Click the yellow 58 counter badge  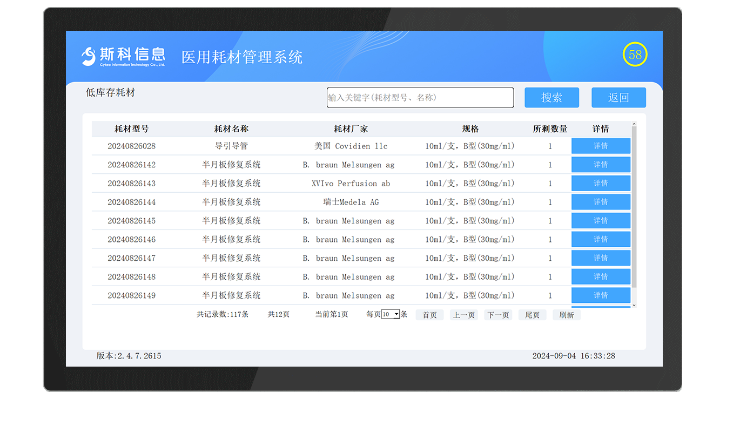[635, 55]
